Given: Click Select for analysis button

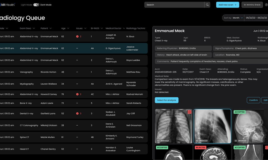Looking at the screenshot, I should [167, 100].
